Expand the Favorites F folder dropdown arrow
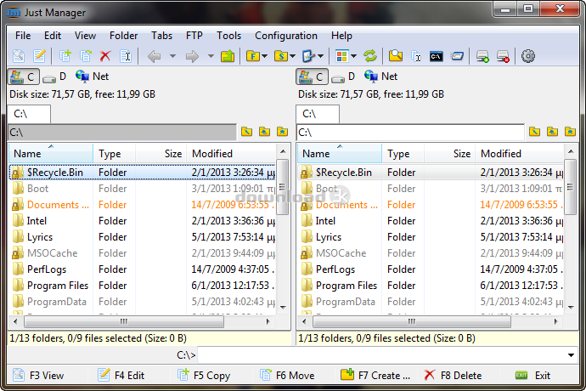Image resolution: width=586 pixels, height=391 pixels. pyautogui.click(x=265, y=56)
